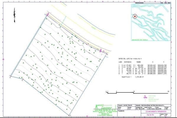Click lot vertex at the bottom corner
The height and width of the screenshot is (118, 177).
[70, 114]
